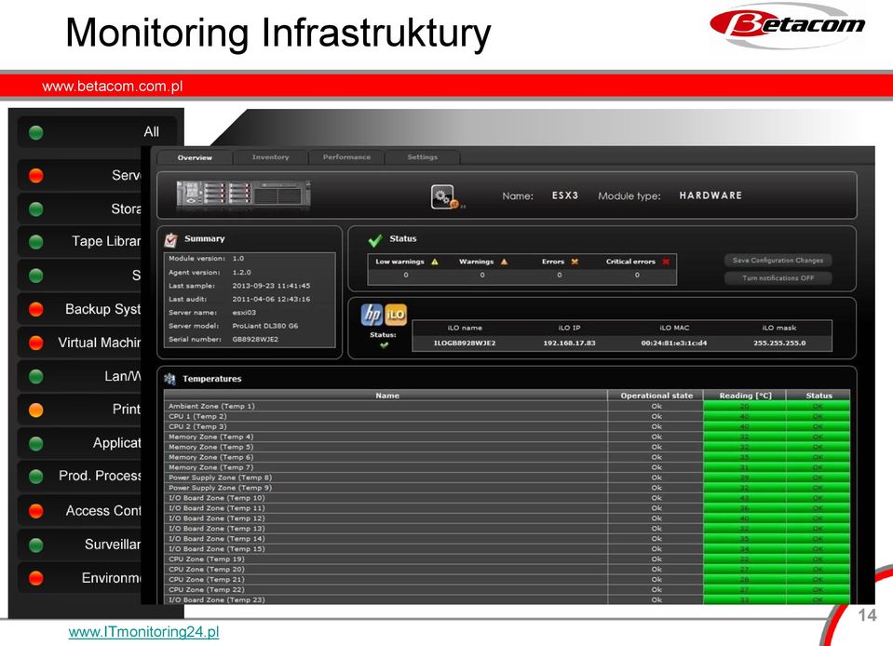Go to the Settings tab
Image resolution: width=893 pixels, height=646 pixels.
pos(423,157)
